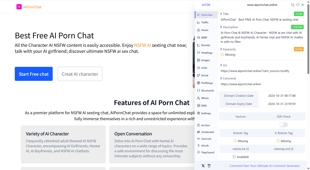Click the Structured data braces icon
The width and height of the screenshot is (310, 170).
[199, 90]
